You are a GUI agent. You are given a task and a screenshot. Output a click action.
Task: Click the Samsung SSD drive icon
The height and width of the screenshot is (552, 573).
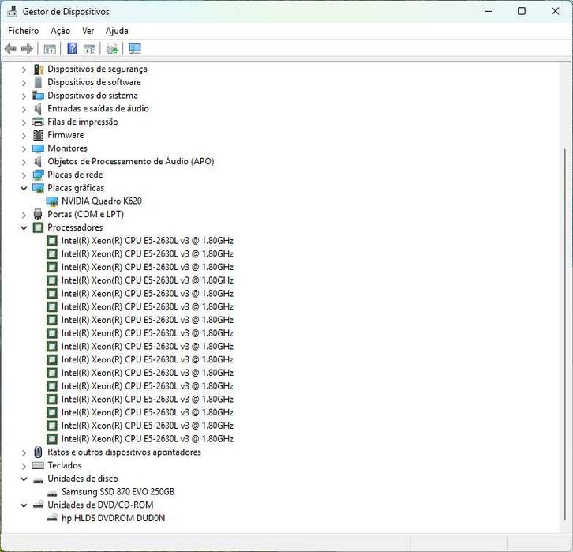coord(52,493)
